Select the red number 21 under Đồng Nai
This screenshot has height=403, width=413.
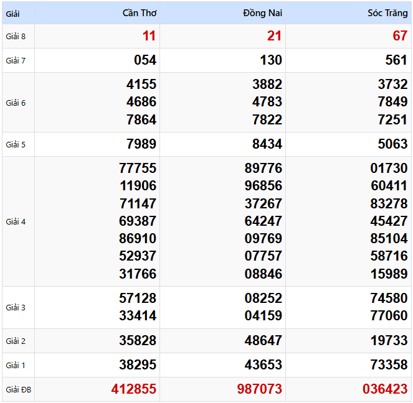click(274, 36)
